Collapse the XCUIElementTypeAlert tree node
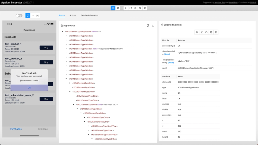Image resolution: width=258 pixels, height=145 pixels. [x=74, y=104]
